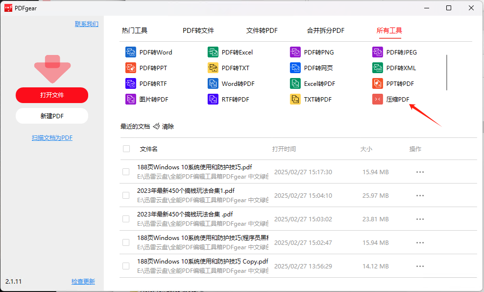The height and width of the screenshot is (292, 484).
Task: Open the 图片转PDF converter
Action: [146, 99]
